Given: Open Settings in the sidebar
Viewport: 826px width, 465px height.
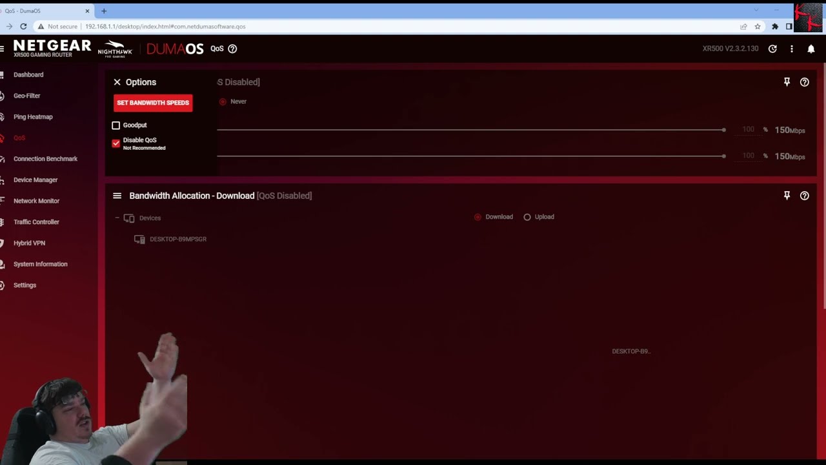Looking at the screenshot, I should click(25, 285).
